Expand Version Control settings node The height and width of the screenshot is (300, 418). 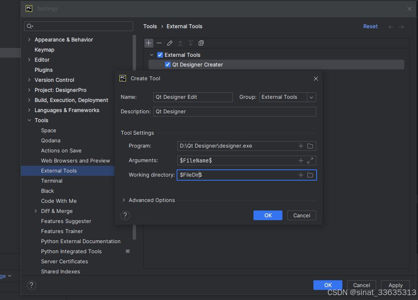29,80
